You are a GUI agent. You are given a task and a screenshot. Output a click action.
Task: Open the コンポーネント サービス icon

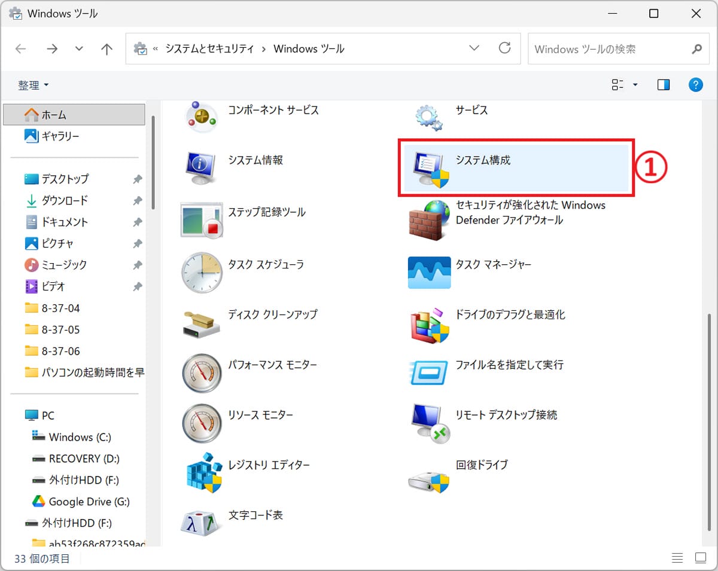click(x=202, y=117)
